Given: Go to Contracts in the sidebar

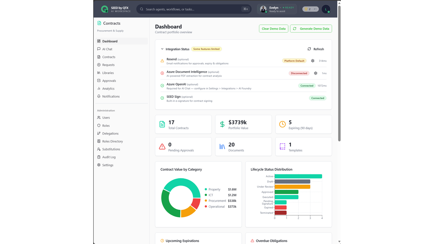Looking at the screenshot, I should [122, 57].
